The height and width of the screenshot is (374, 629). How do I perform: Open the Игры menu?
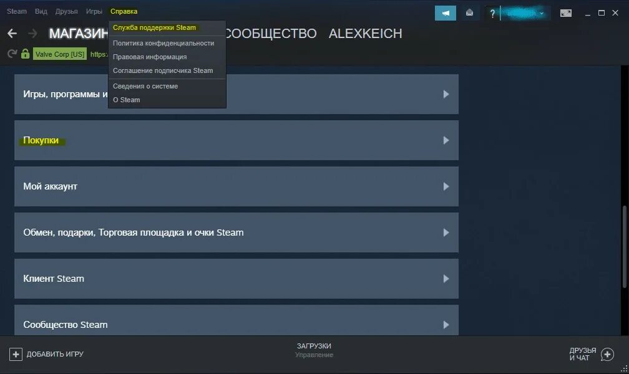pos(94,11)
